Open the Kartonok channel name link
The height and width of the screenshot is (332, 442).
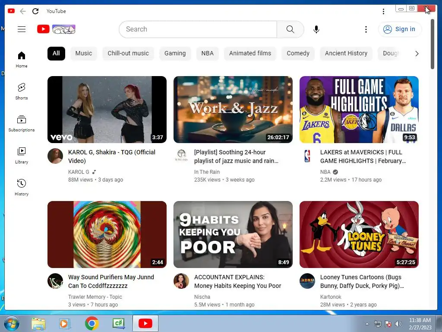click(331, 297)
